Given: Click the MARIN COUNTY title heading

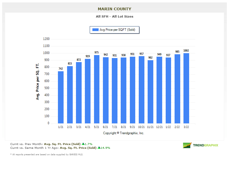Looking at the screenshot, I should (114, 9).
